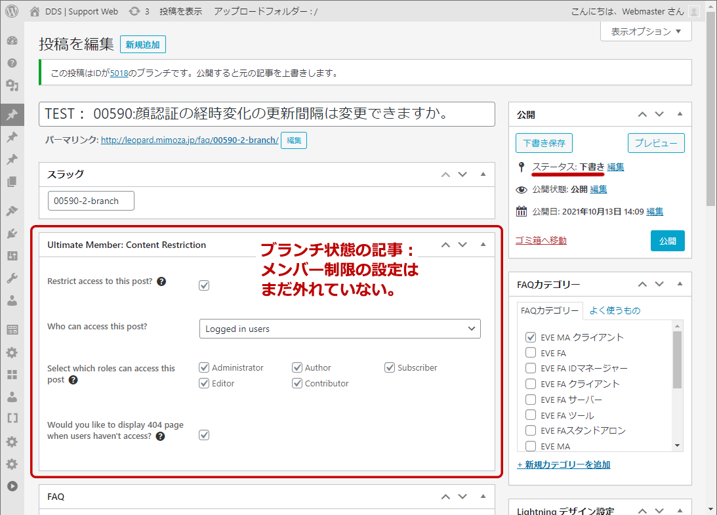This screenshot has width=717, height=515.
Task: Collapse the スラッグ panel with triangle toggle
Action: [x=483, y=174]
